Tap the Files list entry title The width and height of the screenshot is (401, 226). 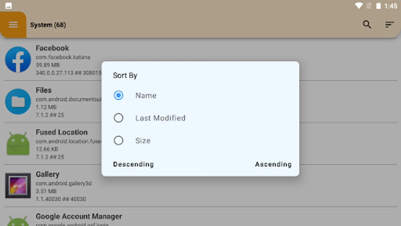[x=44, y=90]
